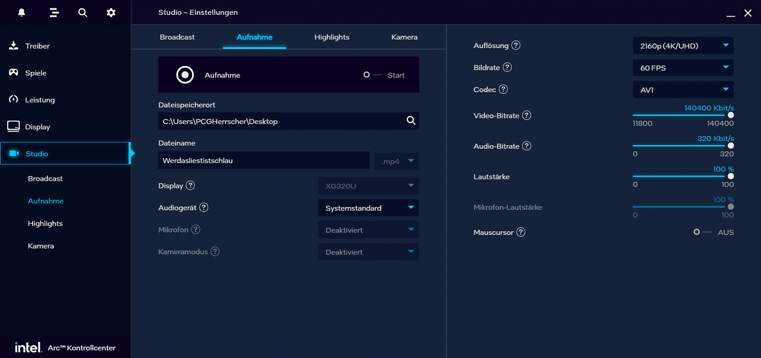
Task: Show help for Mauscursor setting
Action: point(521,232)
